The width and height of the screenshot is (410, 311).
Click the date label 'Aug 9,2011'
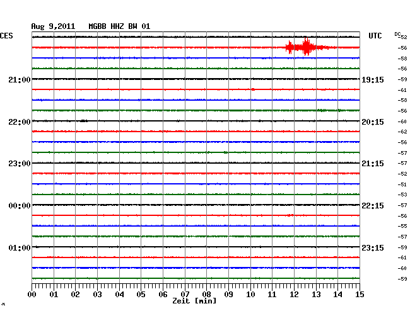click(53, 26)
